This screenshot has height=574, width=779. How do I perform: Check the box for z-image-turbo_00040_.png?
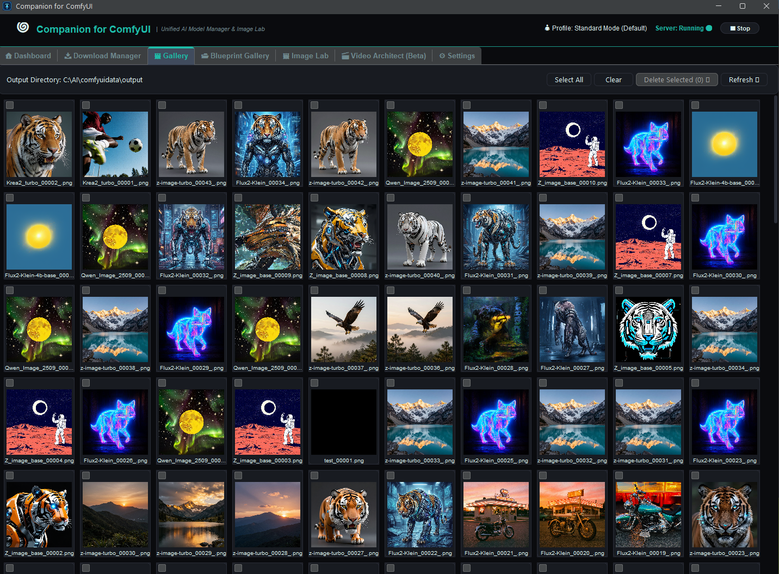(391, 198)
